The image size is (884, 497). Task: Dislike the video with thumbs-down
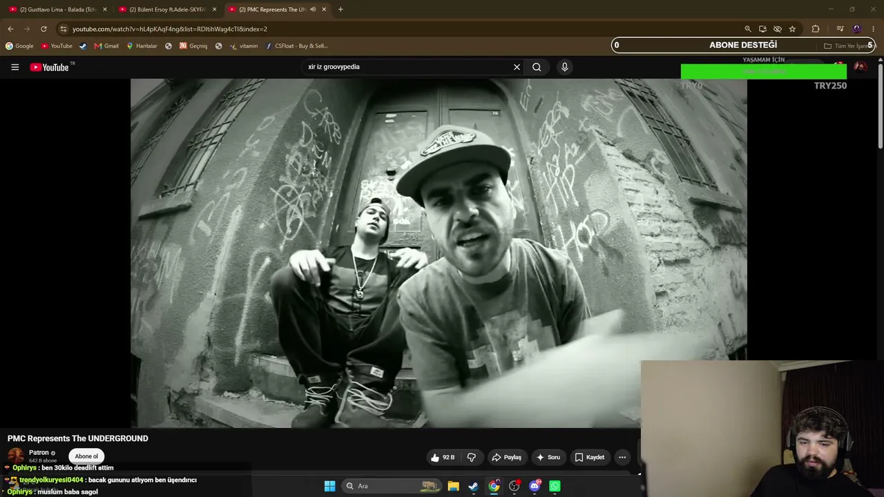pyautogui.click(x=471, y=457)
